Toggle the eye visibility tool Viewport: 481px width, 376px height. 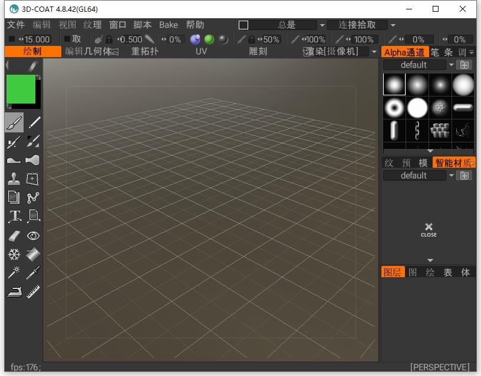pos(34,235)
